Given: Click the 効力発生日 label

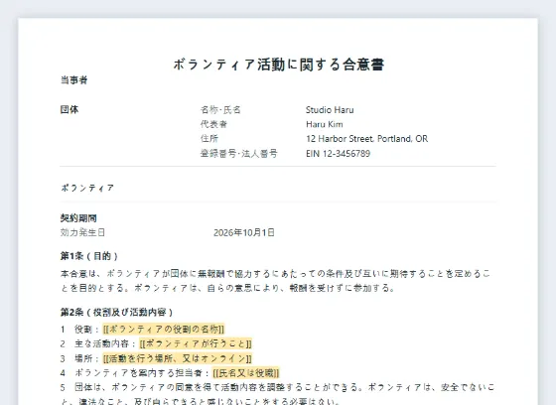Looking at the screenshot, I should coord(82,232).
